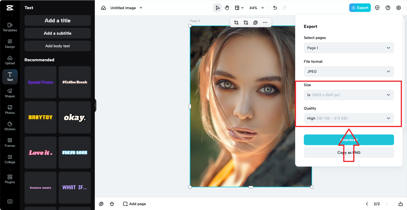Click Add page button
Screen dimensions: 407x210
click(135, 204)
